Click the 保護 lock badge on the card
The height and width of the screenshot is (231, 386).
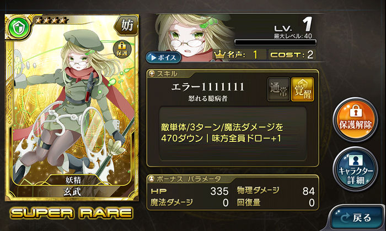(x=122, y=50)
